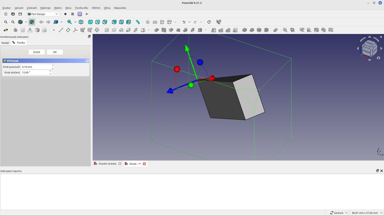Click Fit all view icon
The width and height of the screenshot is (384, 216).
6,22
